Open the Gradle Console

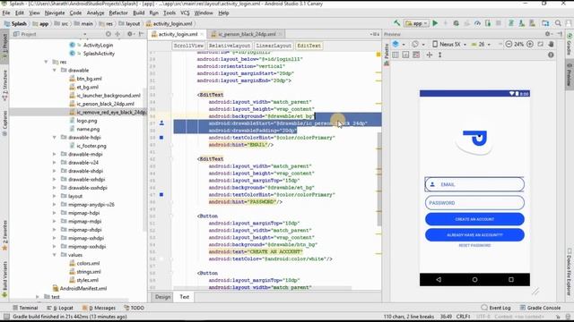(x=540, y=308)
